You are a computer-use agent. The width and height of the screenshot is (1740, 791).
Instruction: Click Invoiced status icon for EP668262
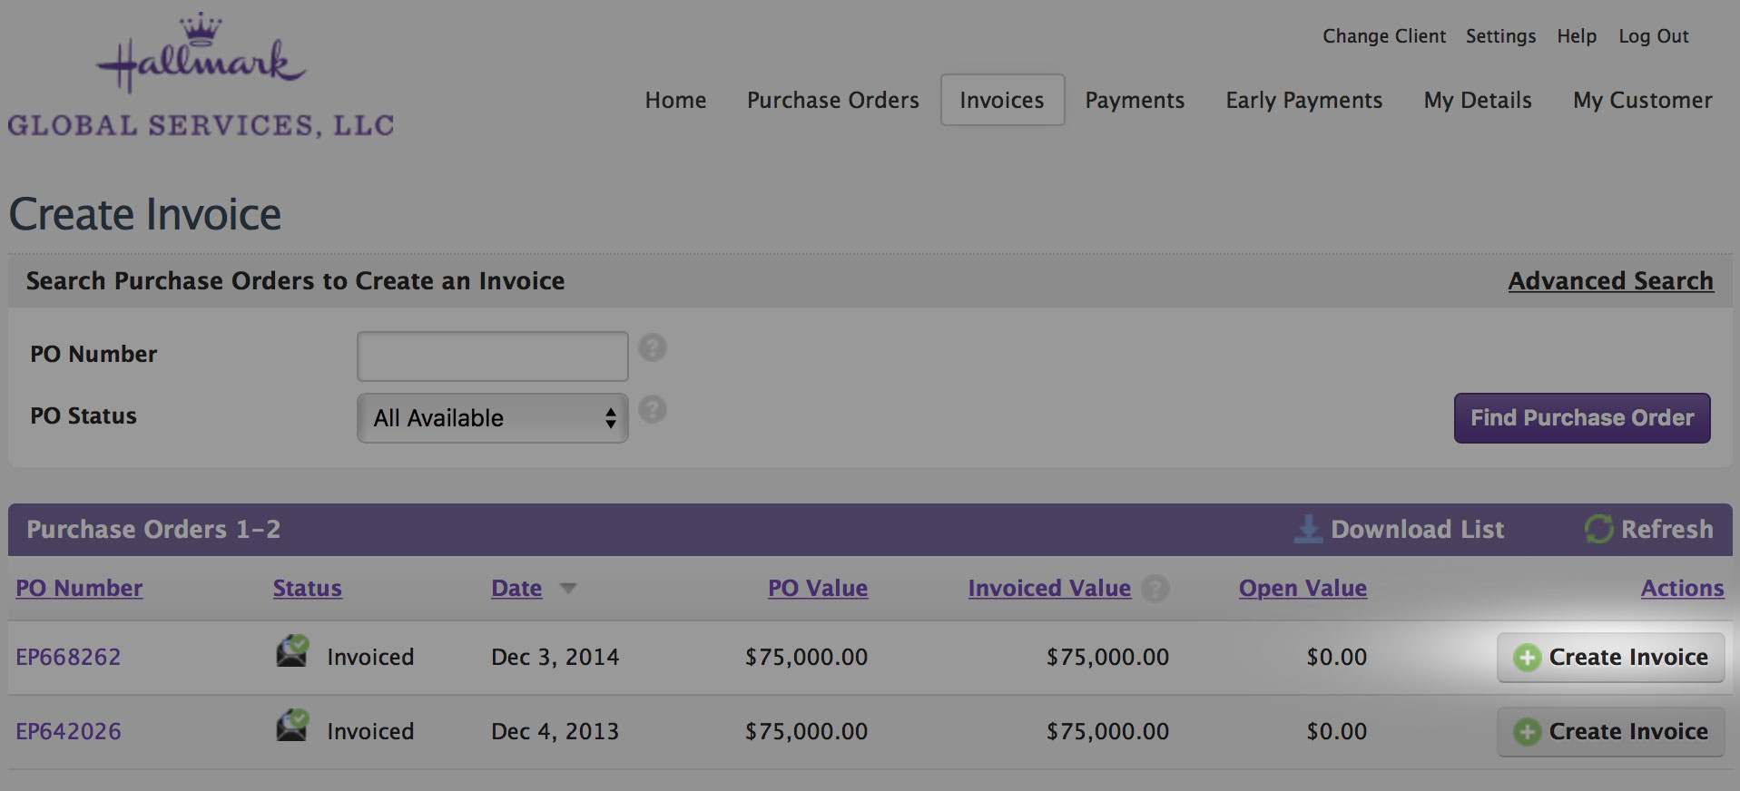click(292, 651)
